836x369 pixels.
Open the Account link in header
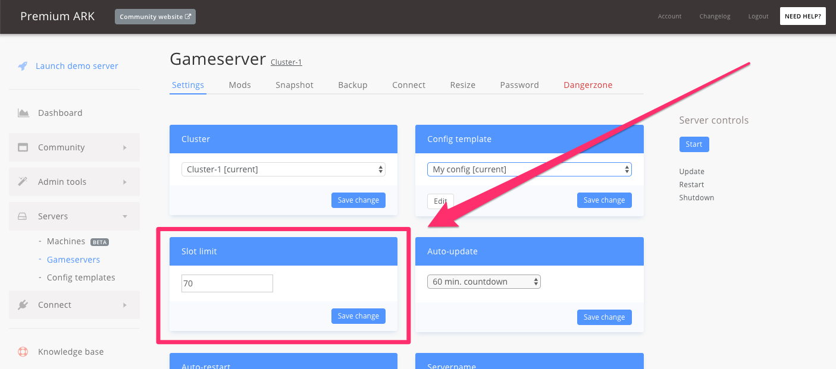(670, 17)
